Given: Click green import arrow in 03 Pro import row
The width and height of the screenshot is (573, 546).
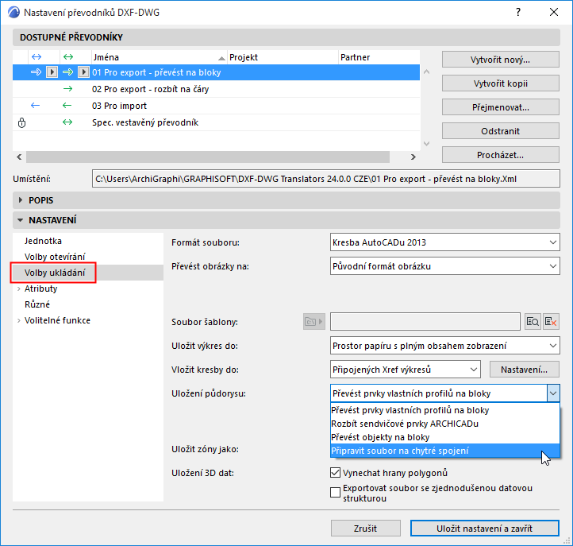Looking at the screenshot, I should coord(67,106).
